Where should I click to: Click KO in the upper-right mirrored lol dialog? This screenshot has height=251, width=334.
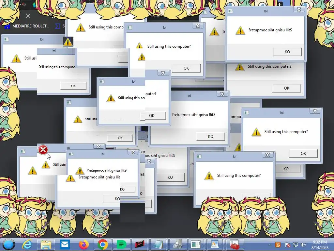click(x=287, y=52)
